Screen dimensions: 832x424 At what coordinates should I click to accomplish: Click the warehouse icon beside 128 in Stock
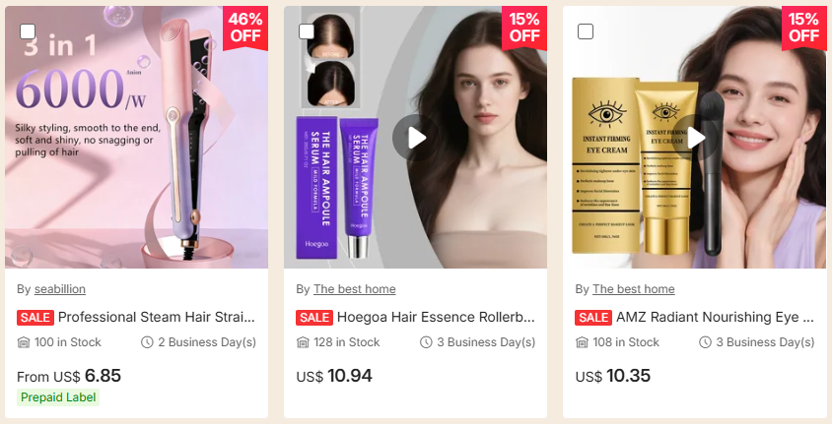(303, 342)
